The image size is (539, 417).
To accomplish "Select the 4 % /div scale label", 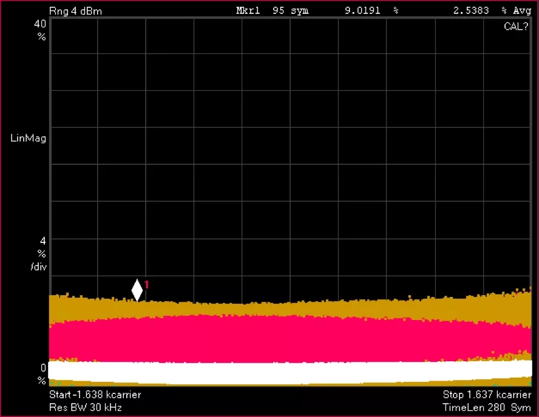I will pyautogui.click(x=39, y=253).
